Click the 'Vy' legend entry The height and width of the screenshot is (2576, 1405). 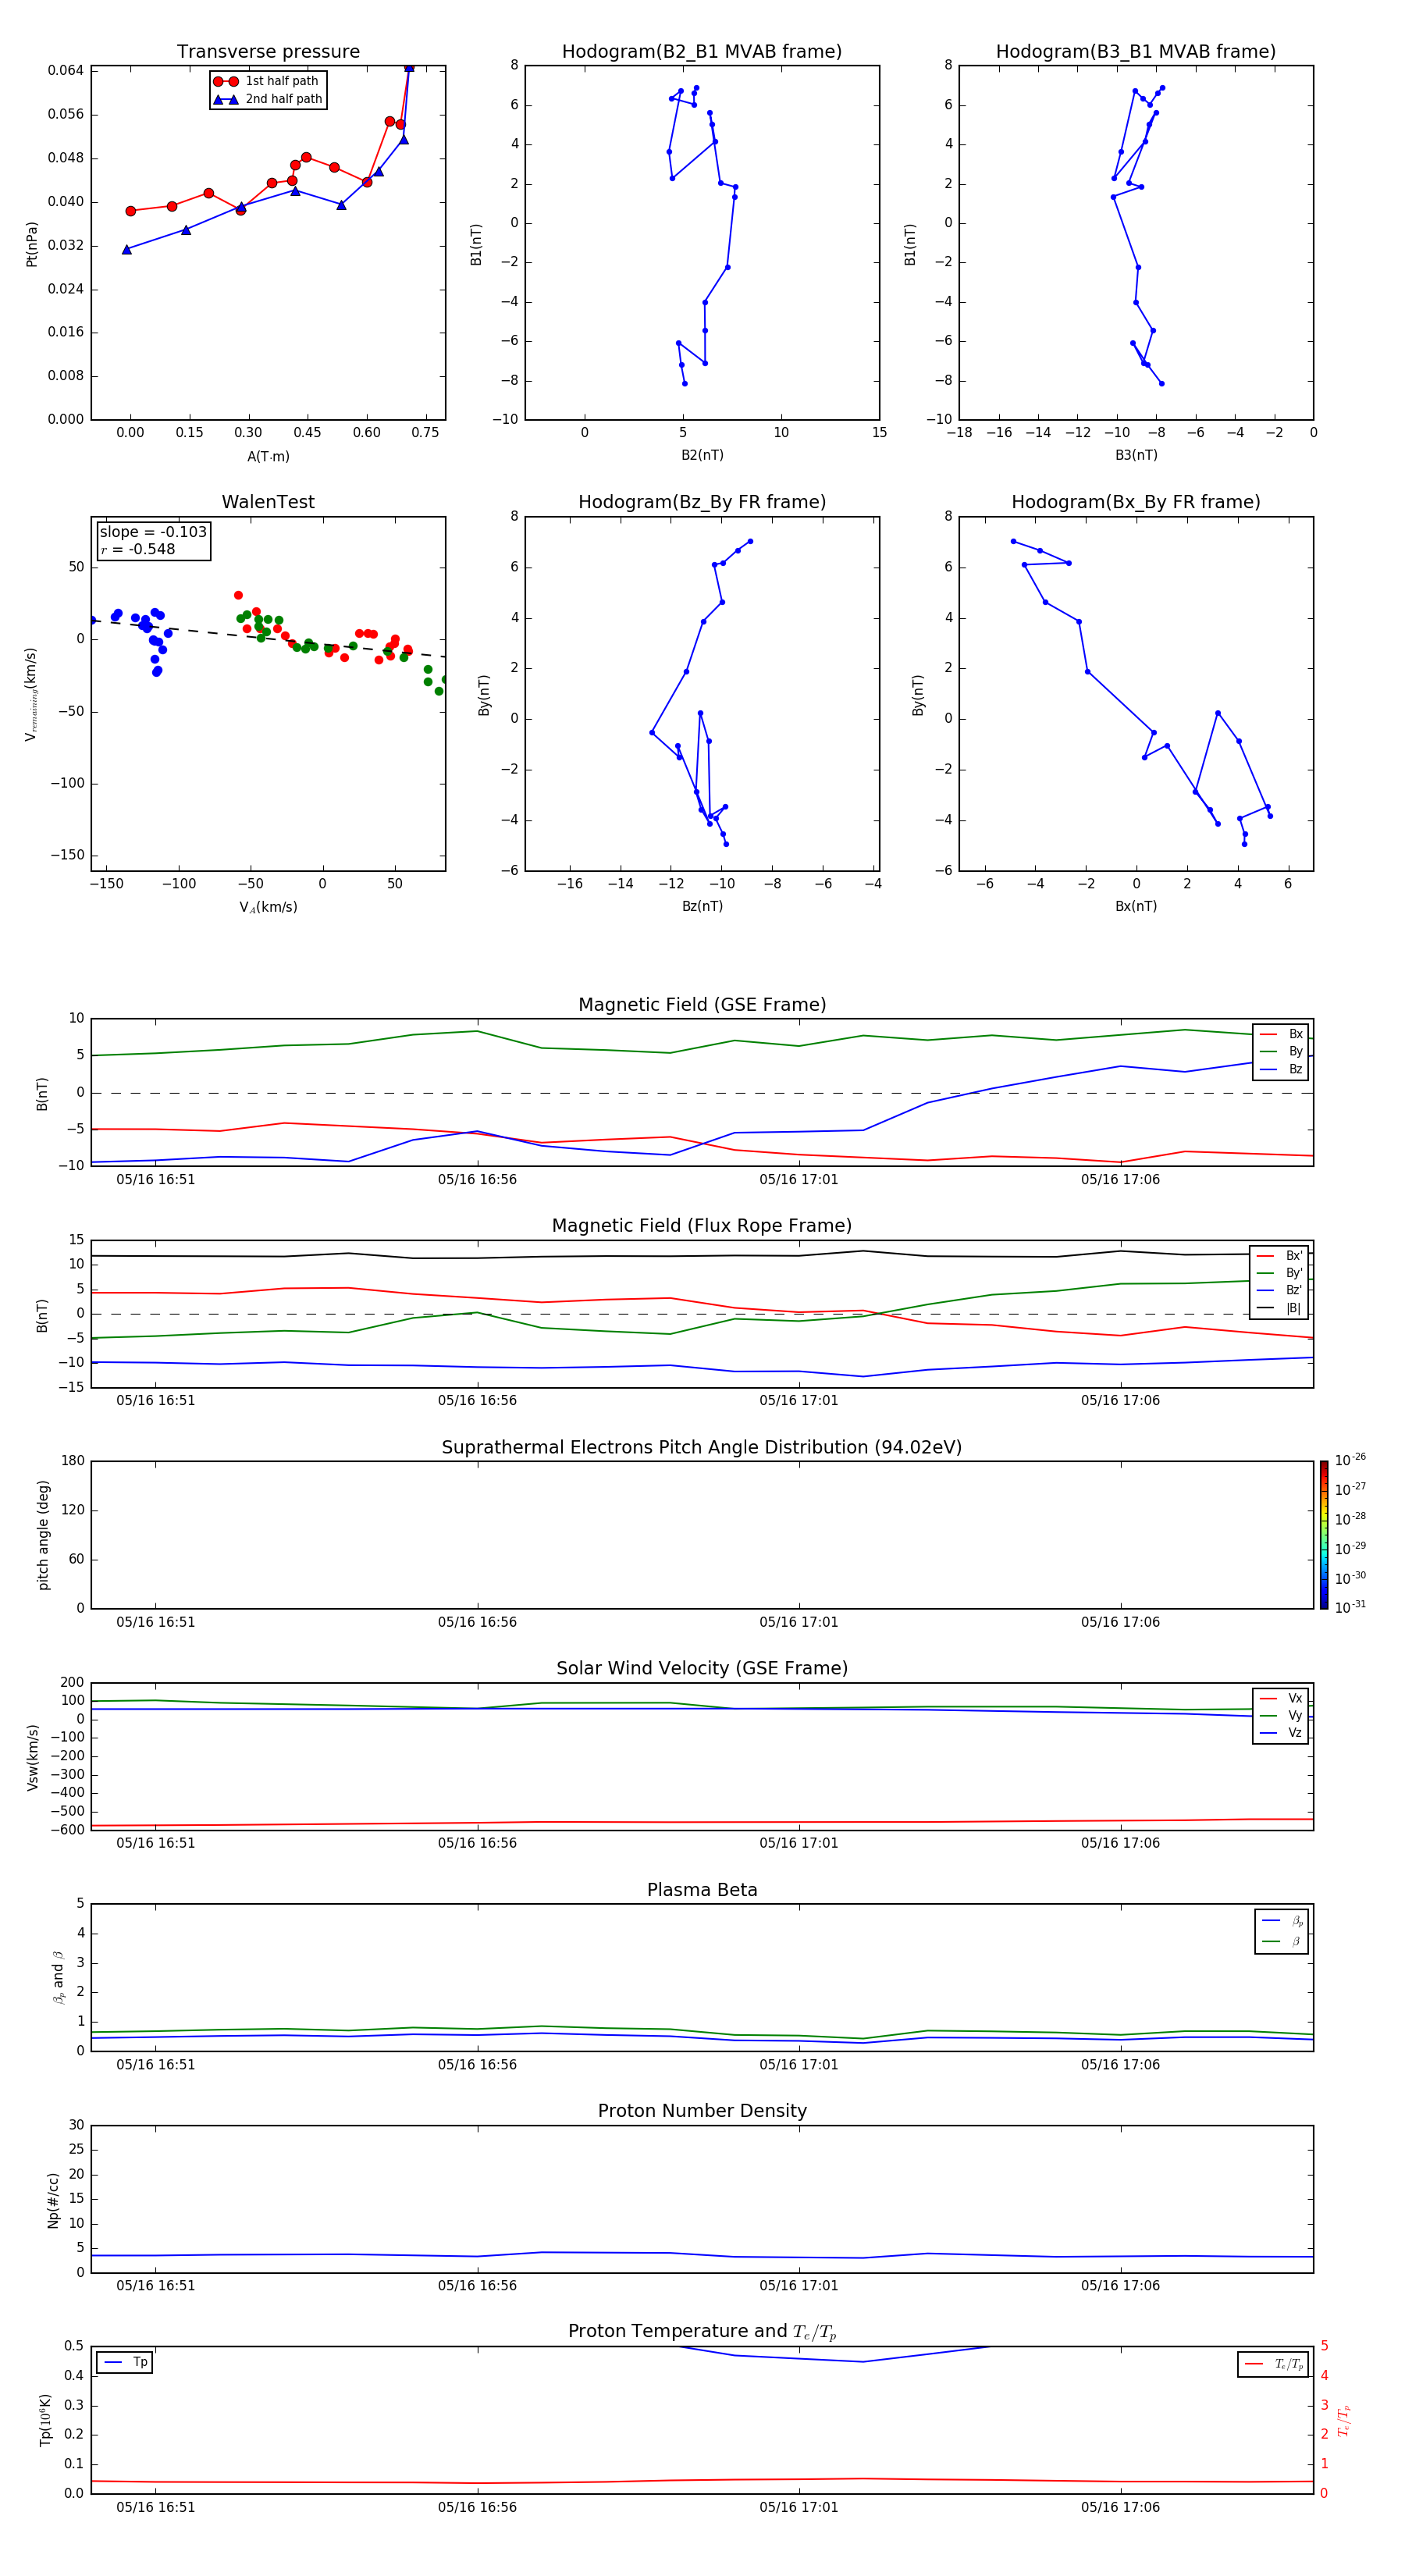(x=1281, y=1716)
